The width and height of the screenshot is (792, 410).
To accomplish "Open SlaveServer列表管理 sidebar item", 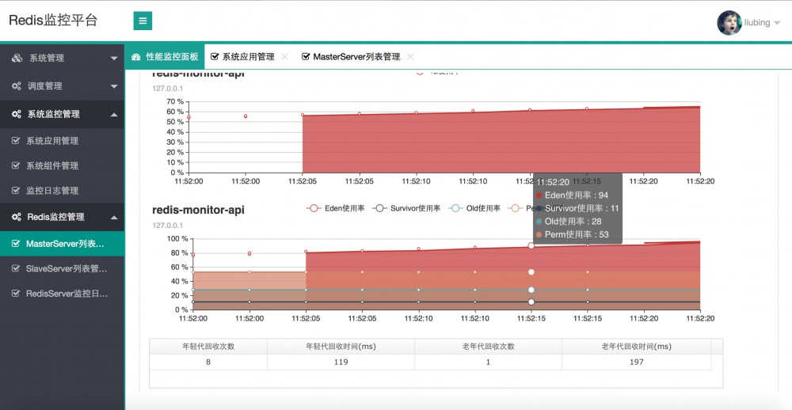I will pyautogui.click(x=62, y=268).
